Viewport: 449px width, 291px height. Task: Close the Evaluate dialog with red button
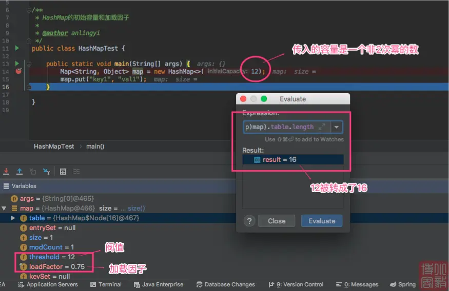point(243,99)
